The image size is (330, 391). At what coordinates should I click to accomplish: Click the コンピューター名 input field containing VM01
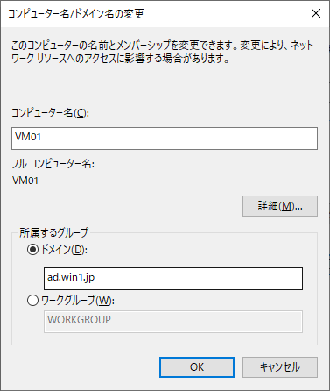coord(165,139)
